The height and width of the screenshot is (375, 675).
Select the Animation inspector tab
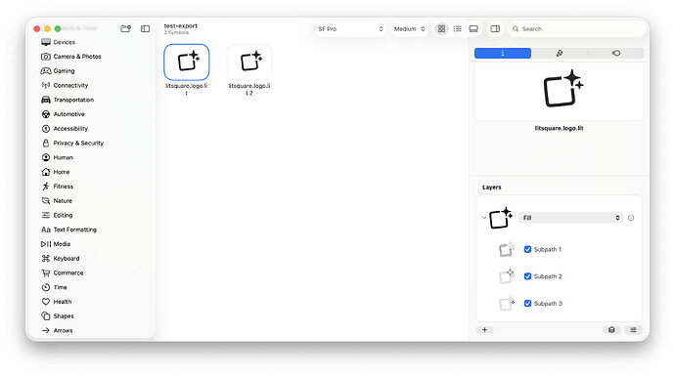pyautogui.click(x=616, y=53)
